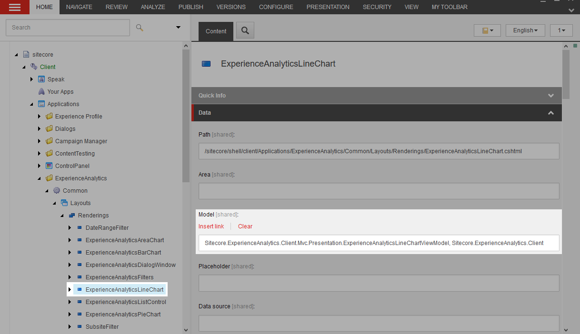580x334 pixels.
Task: Click the Client node icon in tree
Action: pos(34,67)
